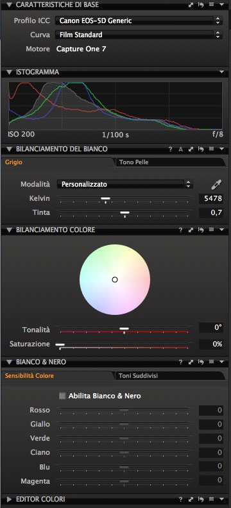The width and height of the screenshot is (231, 508).
Task: Expand the Editor Colori panel triangle
Action: coord(9,499)
